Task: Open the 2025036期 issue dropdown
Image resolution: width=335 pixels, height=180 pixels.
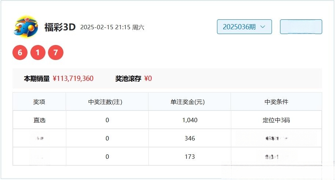Action: (244, 27)
